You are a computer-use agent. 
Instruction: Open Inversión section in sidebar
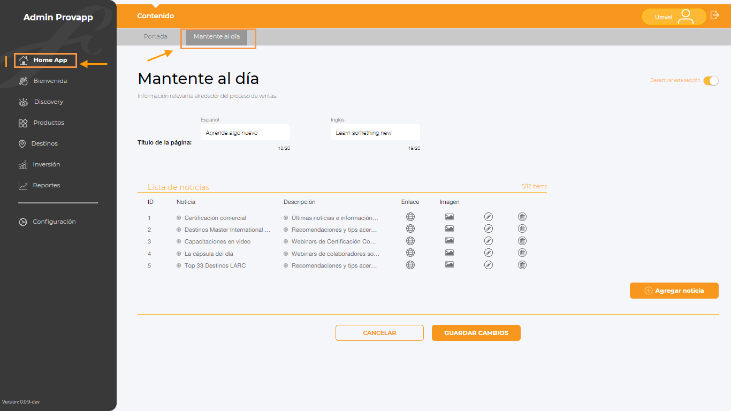click(40, 164)
